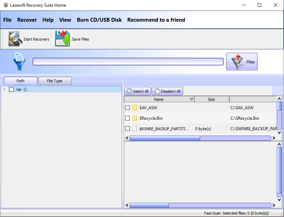This screenshot has width=284, height=217.
Task: Switch to the Path tab
Action: pyautogui.click(x=20, y=80)
